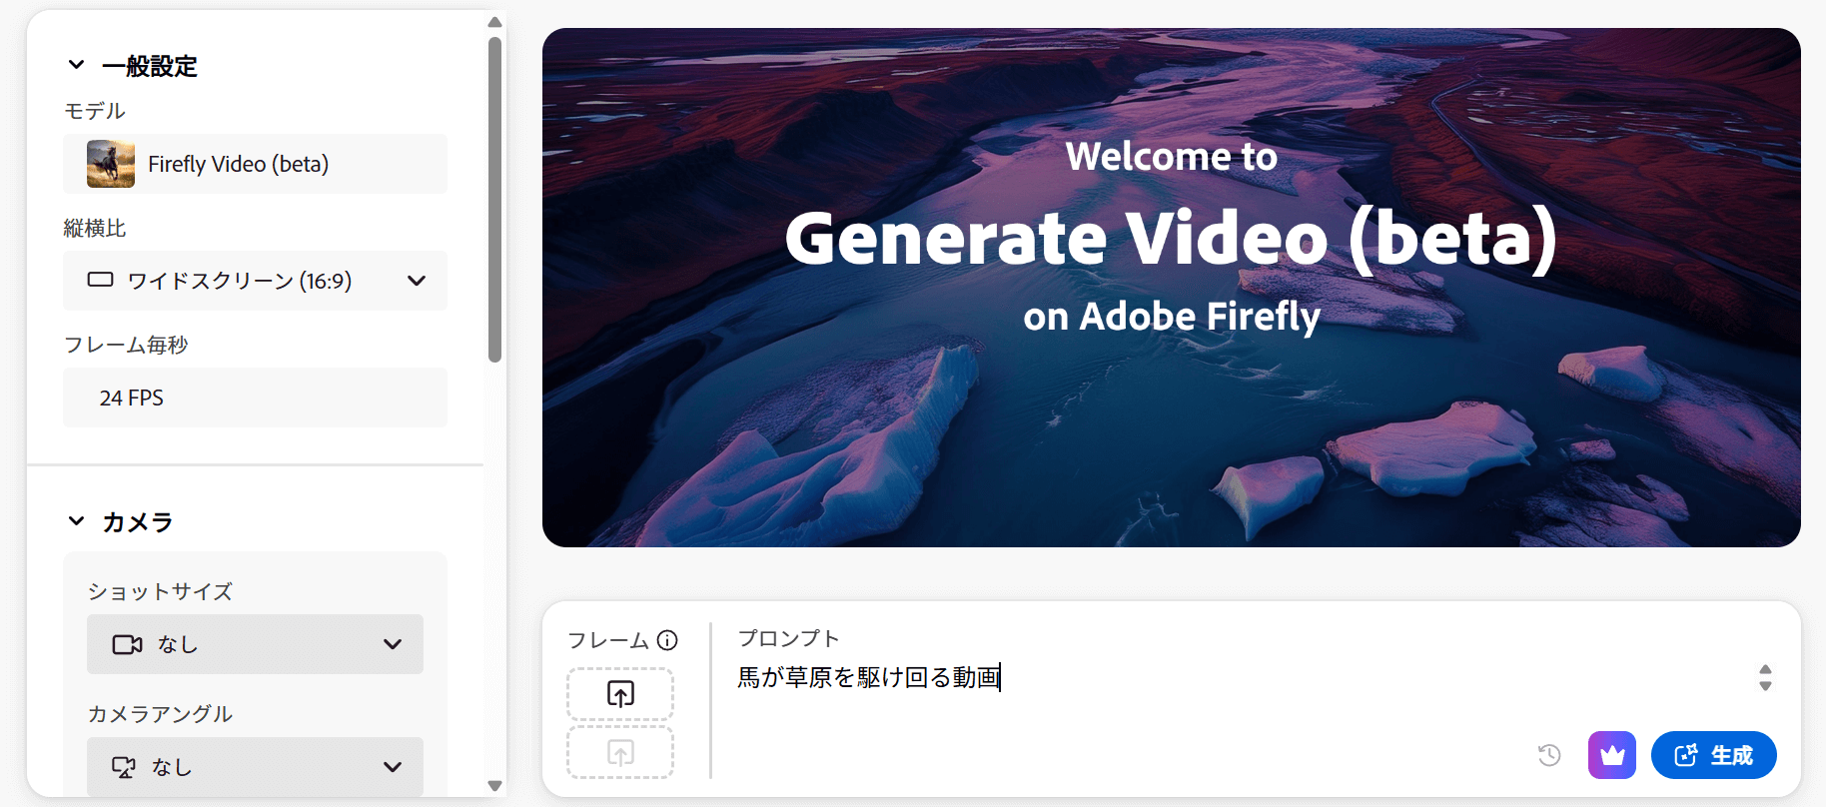Click the second frame upload slot

620,753
